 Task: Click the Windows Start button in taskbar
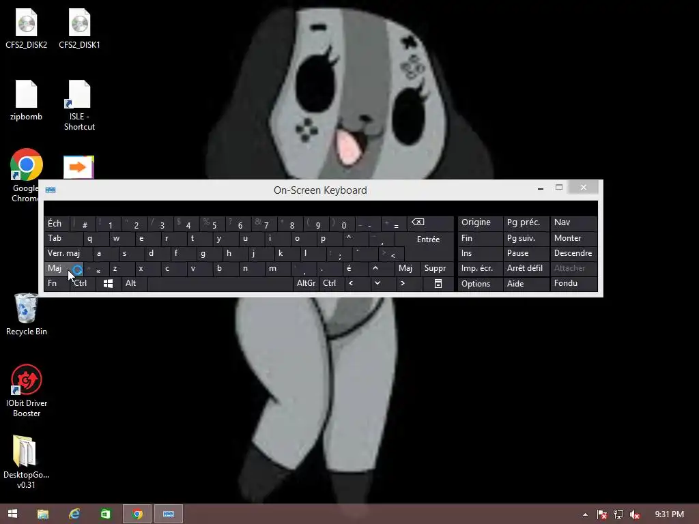point(12,514)
